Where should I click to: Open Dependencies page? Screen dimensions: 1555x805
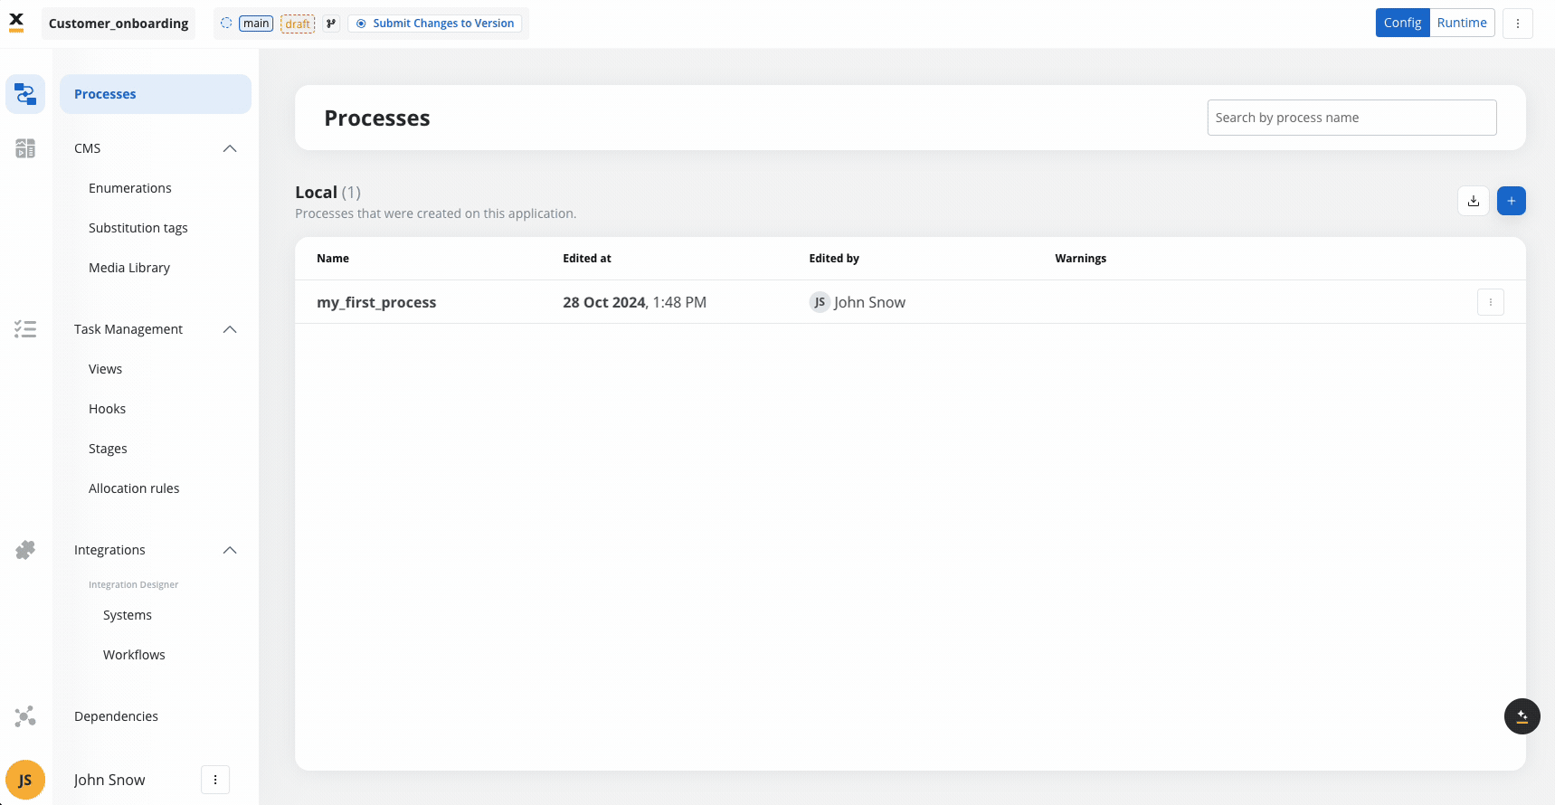(116, 716)
